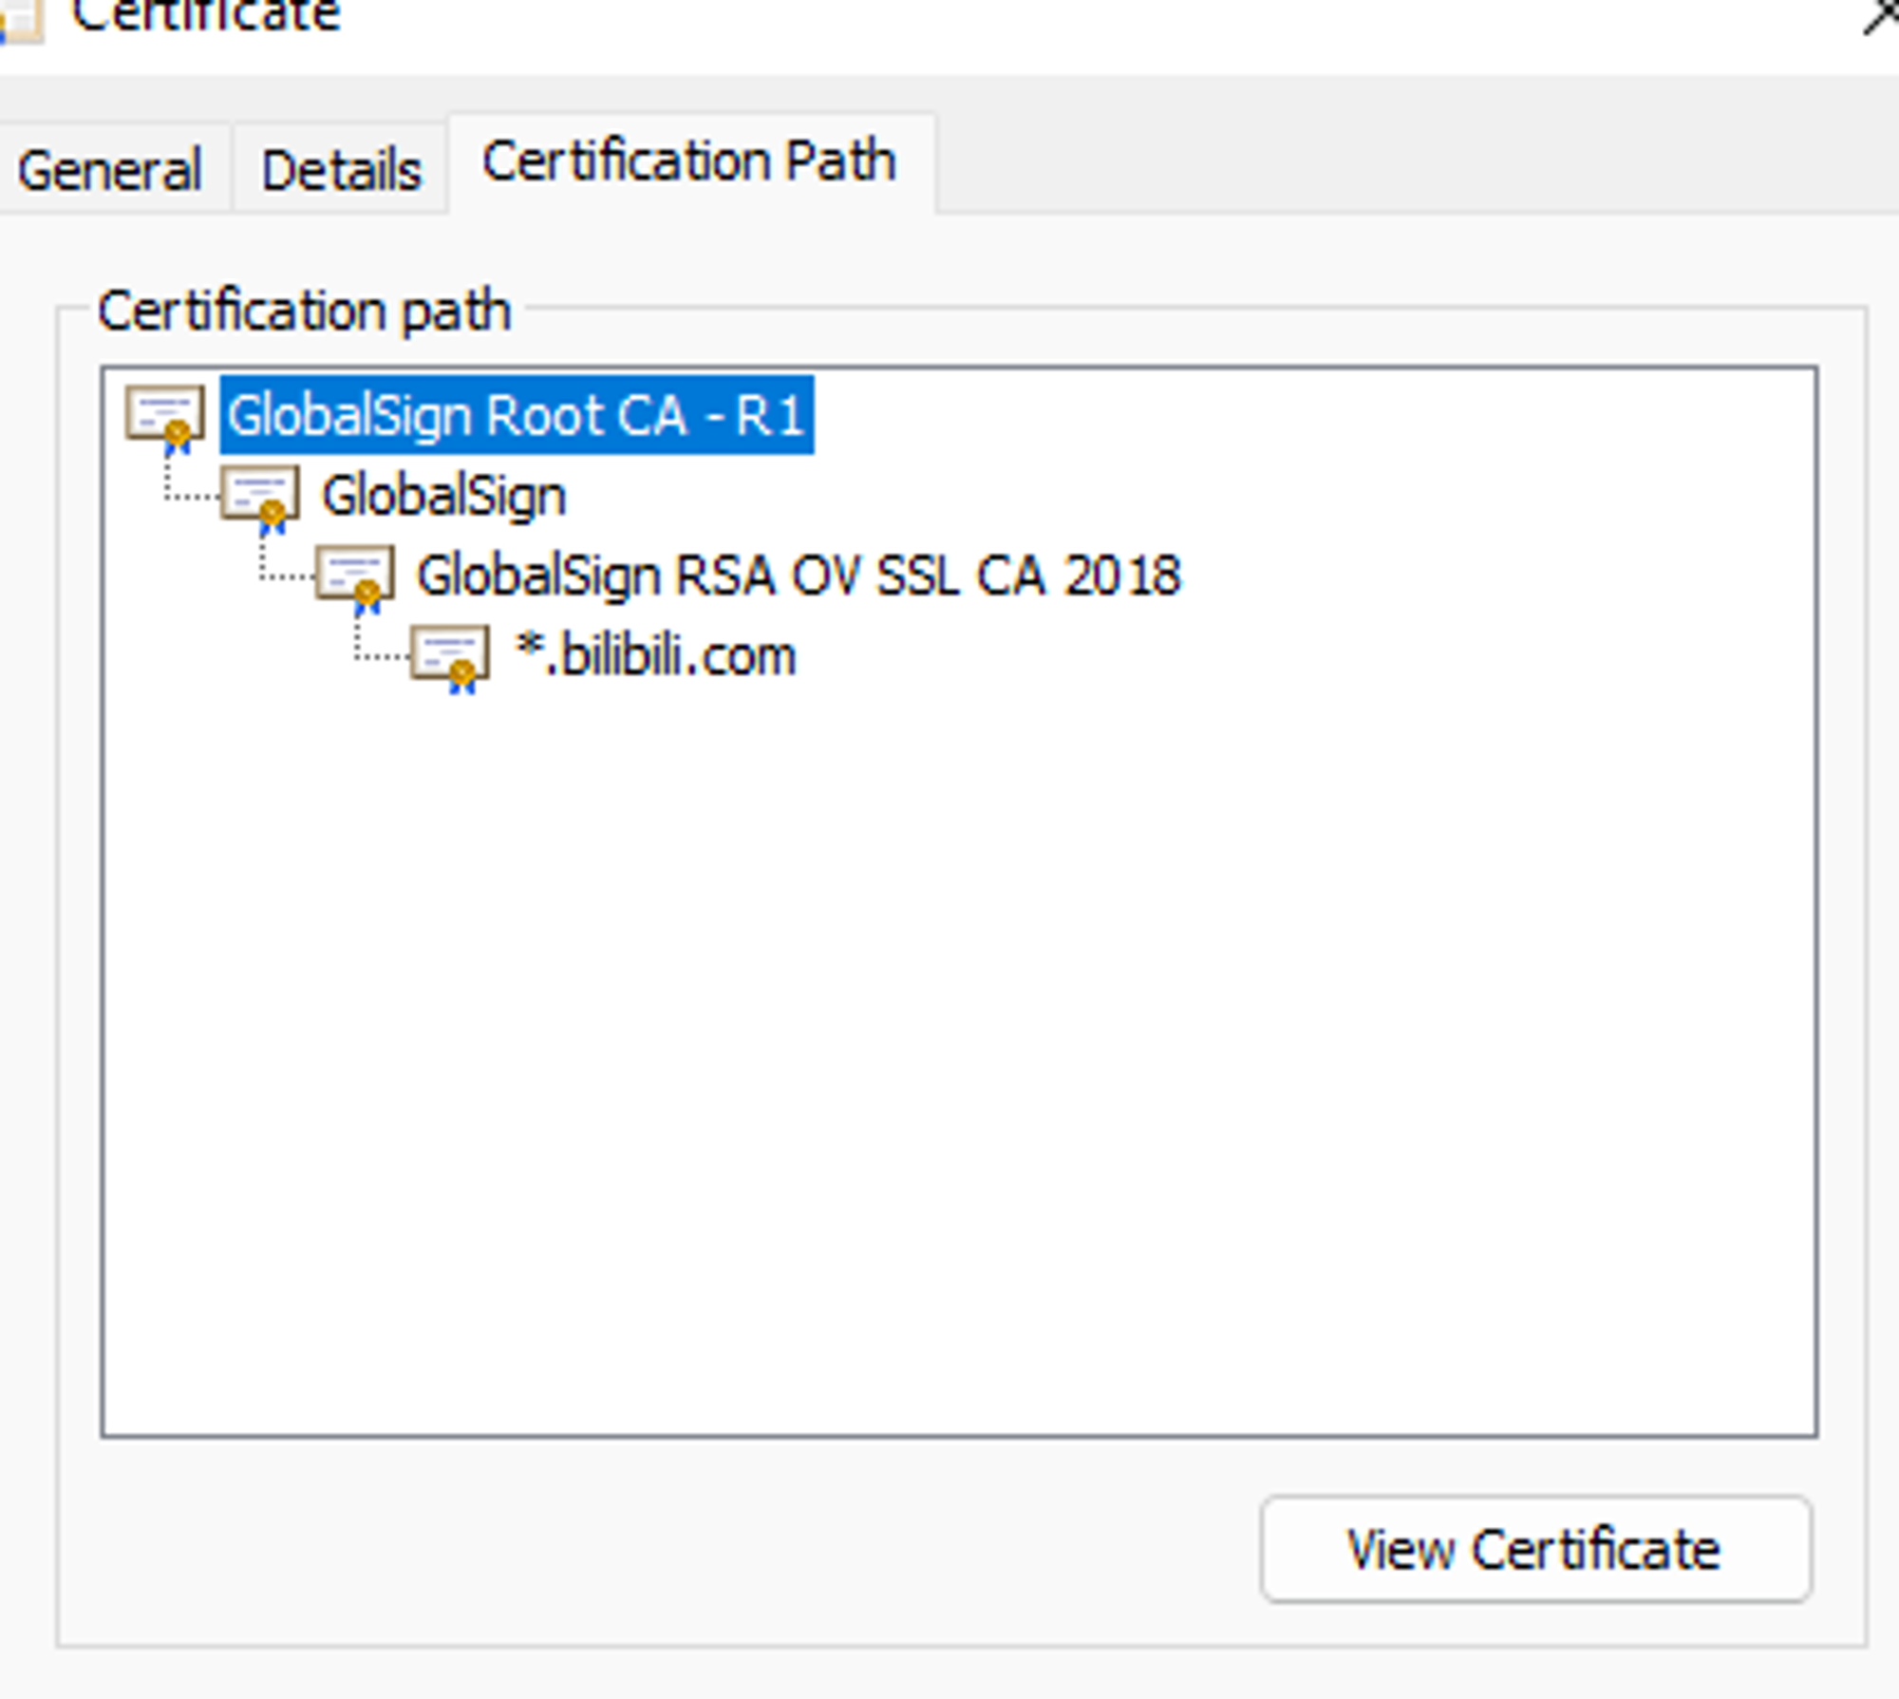The height and width of the screenshot is (1699, 1899).
Task: Select GlobalSign RSA OV SSL CA 2018
Action: [799, 576]
